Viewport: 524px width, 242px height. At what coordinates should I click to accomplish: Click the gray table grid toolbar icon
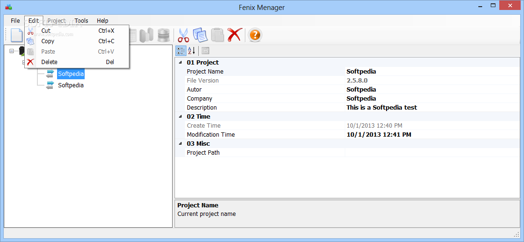tap(133, 35)
